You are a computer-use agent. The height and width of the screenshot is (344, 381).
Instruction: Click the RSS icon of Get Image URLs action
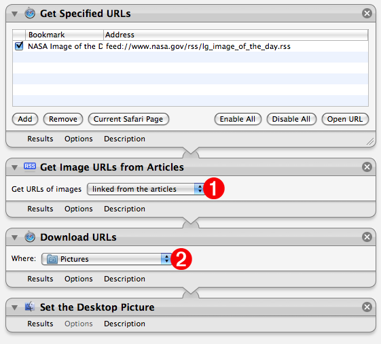tap(30, 167)
